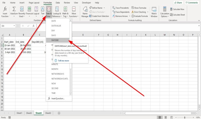
Task: Switch to the Review tab
Action: (x=67, y=3)
